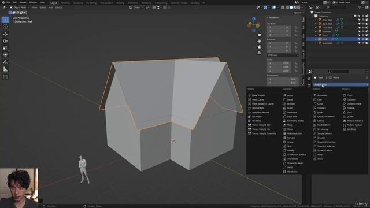Add Boolean modifier from the list
The height and width of the screenshot is (208, 370).
[291, 104]
